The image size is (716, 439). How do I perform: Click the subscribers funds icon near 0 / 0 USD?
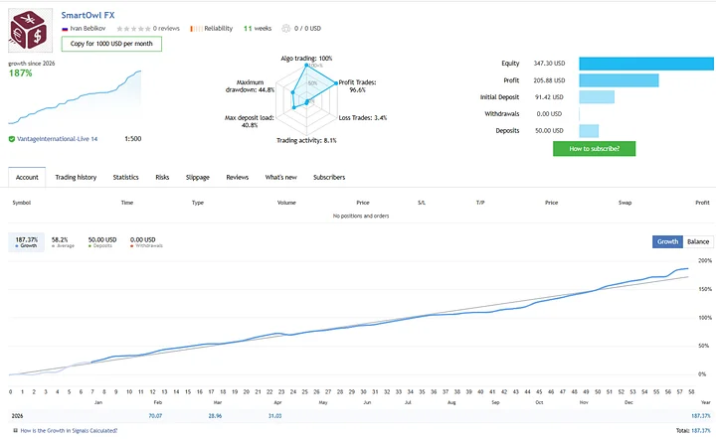[285, 28]
